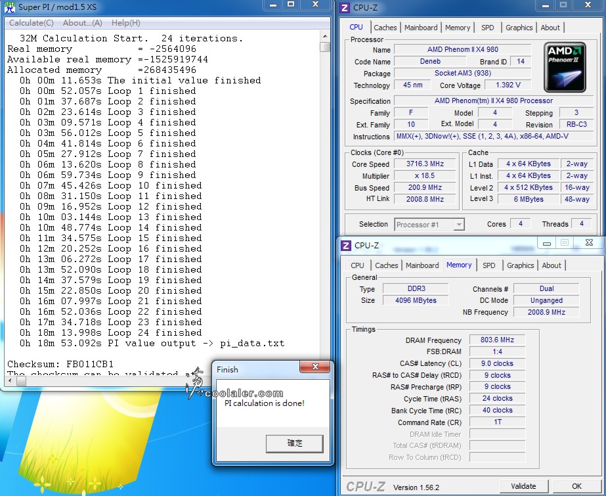
Task: Close the Super PI window
Action: pos(315,5)
